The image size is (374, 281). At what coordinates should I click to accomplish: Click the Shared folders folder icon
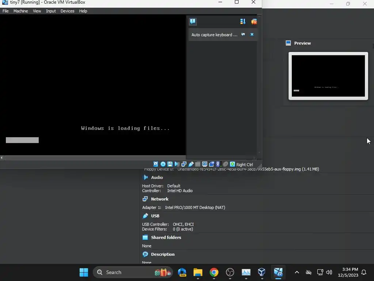point(145,237)
